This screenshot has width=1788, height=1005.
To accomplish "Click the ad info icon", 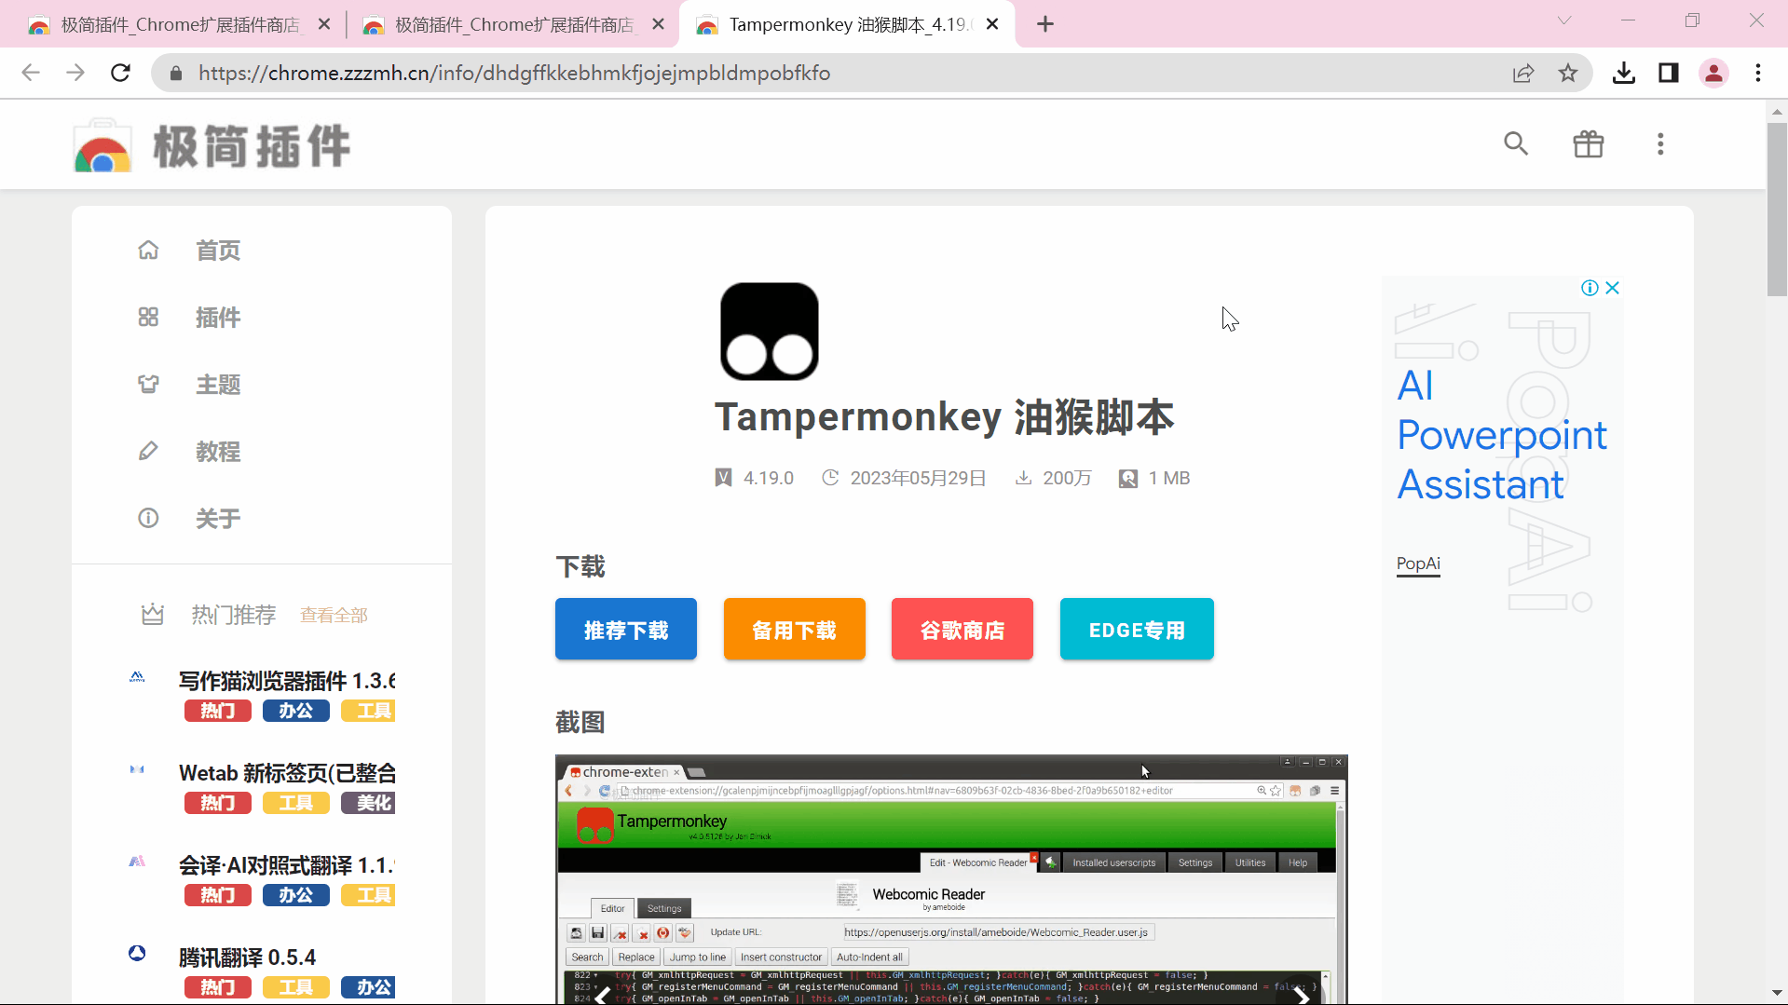I will [1590, 288].
